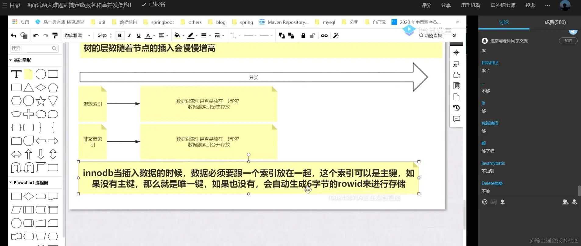Open the more options ellipsis menu
The width and height of the screenshot is (581, 246).
tap(547, 5)
